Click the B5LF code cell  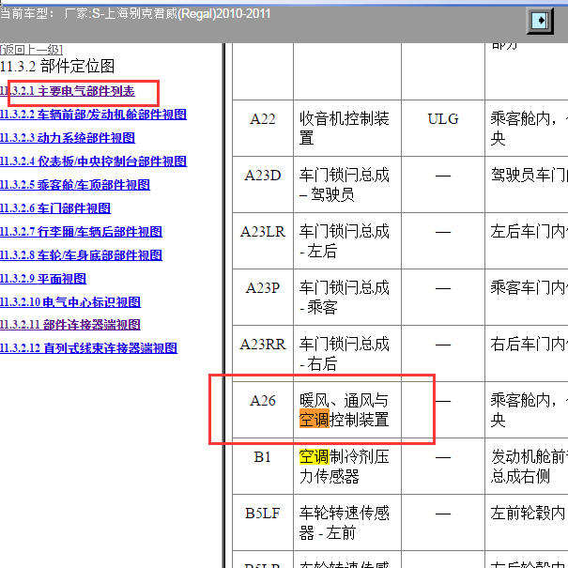pyautogui.click(x=263, y=523)
